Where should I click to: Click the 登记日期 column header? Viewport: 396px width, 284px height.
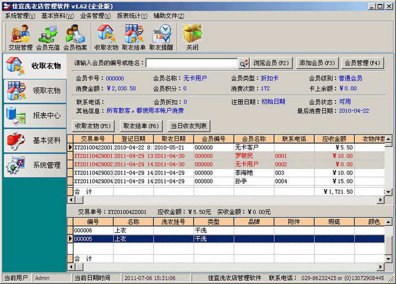pos(133,139)
